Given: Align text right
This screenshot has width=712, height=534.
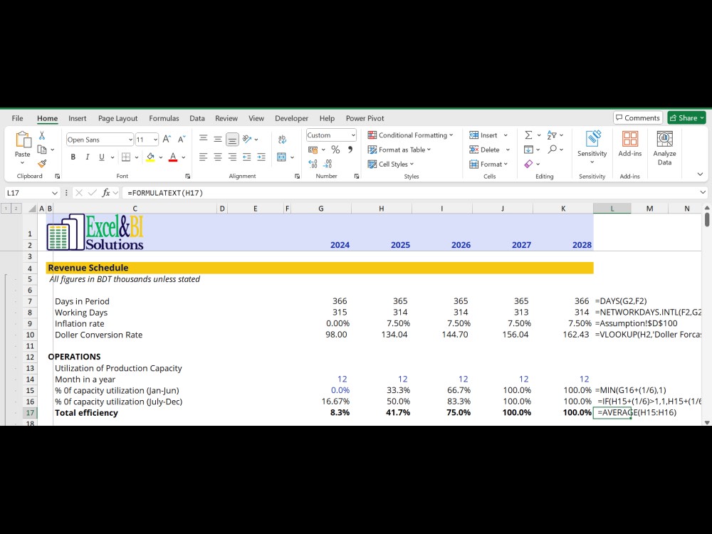Looking at the screenshot, I should (232, 157).
